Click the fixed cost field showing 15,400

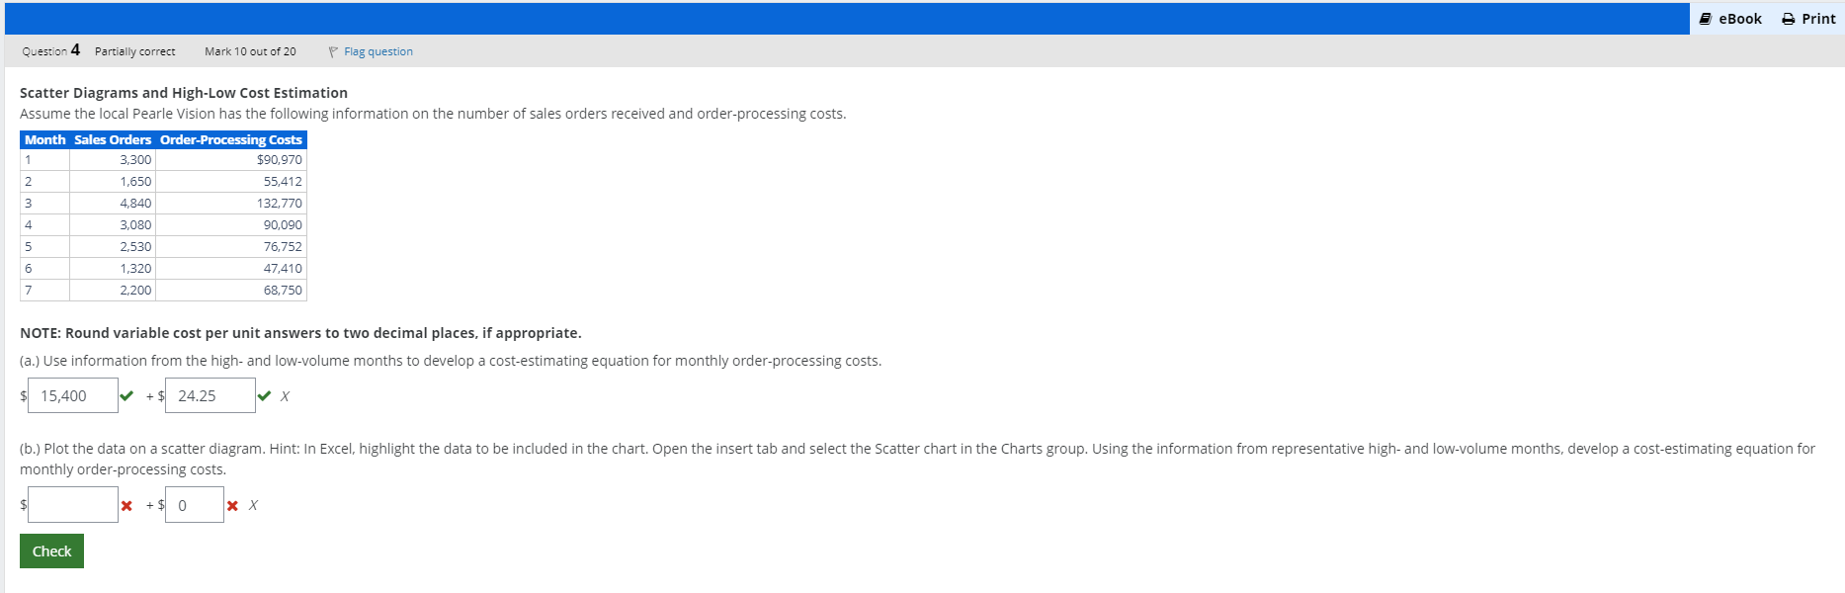tap(73, 395)
